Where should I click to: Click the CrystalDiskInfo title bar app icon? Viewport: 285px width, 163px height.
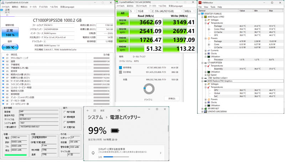2,2
